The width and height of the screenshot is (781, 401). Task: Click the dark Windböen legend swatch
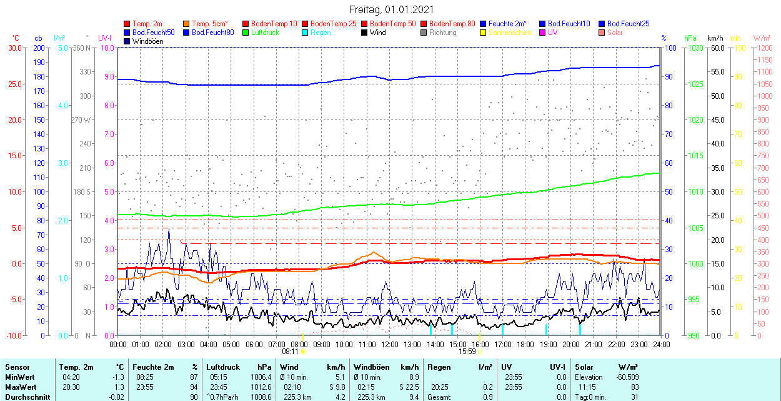(x=127, y=41)
